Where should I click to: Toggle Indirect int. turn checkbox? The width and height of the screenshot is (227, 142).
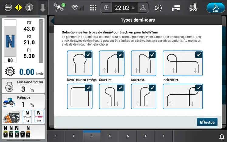(x=198, y=55)
